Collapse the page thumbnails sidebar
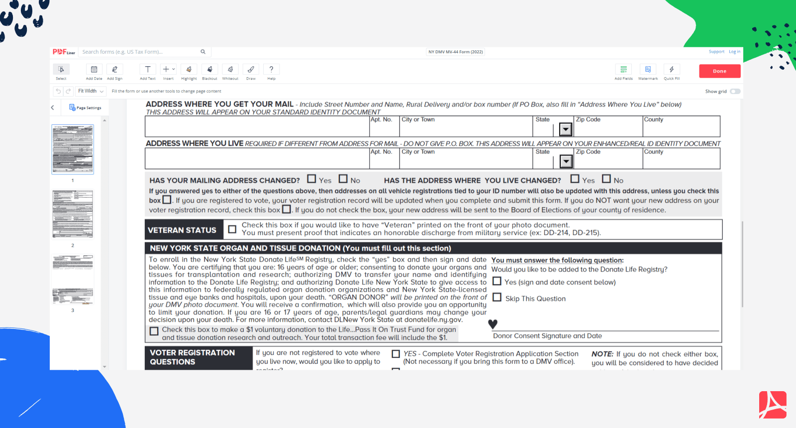796x428 pixels. pyautogui.click(x=53, y=107)
